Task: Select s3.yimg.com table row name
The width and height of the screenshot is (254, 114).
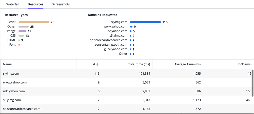Action: (12, 100)
